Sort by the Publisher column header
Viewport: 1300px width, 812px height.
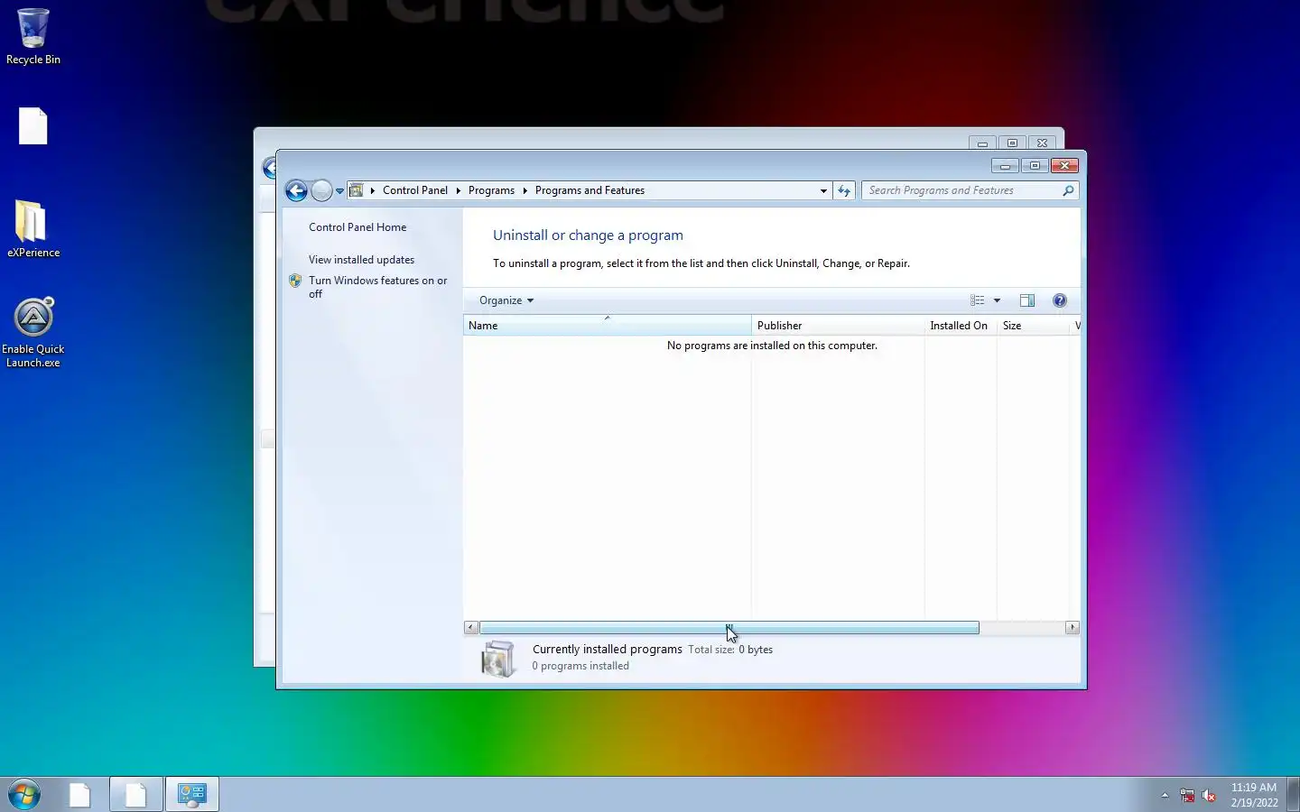pyautogui.click(x=838, y=326)
